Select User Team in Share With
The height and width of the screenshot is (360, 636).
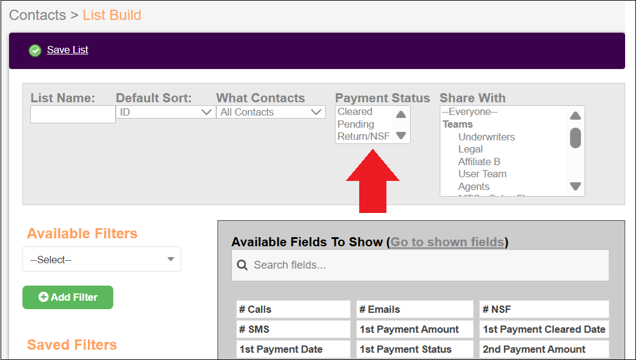pyautogui.click(x=482, y=174)
